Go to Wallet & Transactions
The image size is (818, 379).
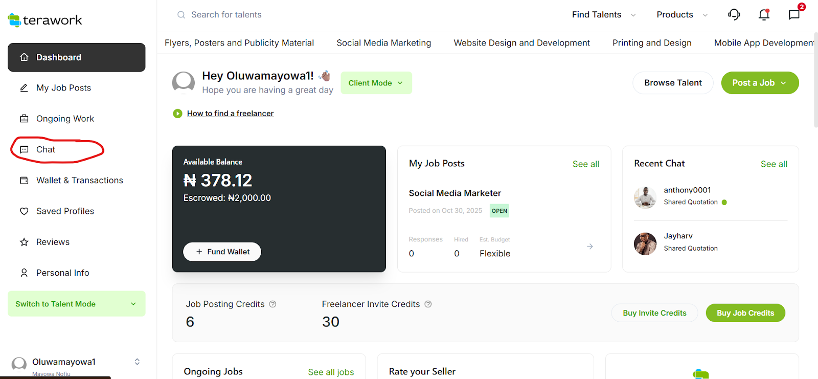tap(79, 181)
